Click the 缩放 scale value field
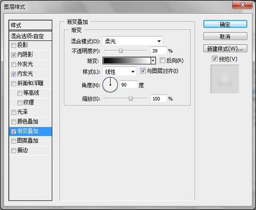 click(x=159, y=99)
